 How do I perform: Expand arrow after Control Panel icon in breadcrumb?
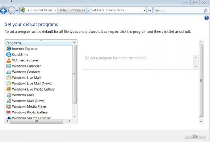(28, 10)
